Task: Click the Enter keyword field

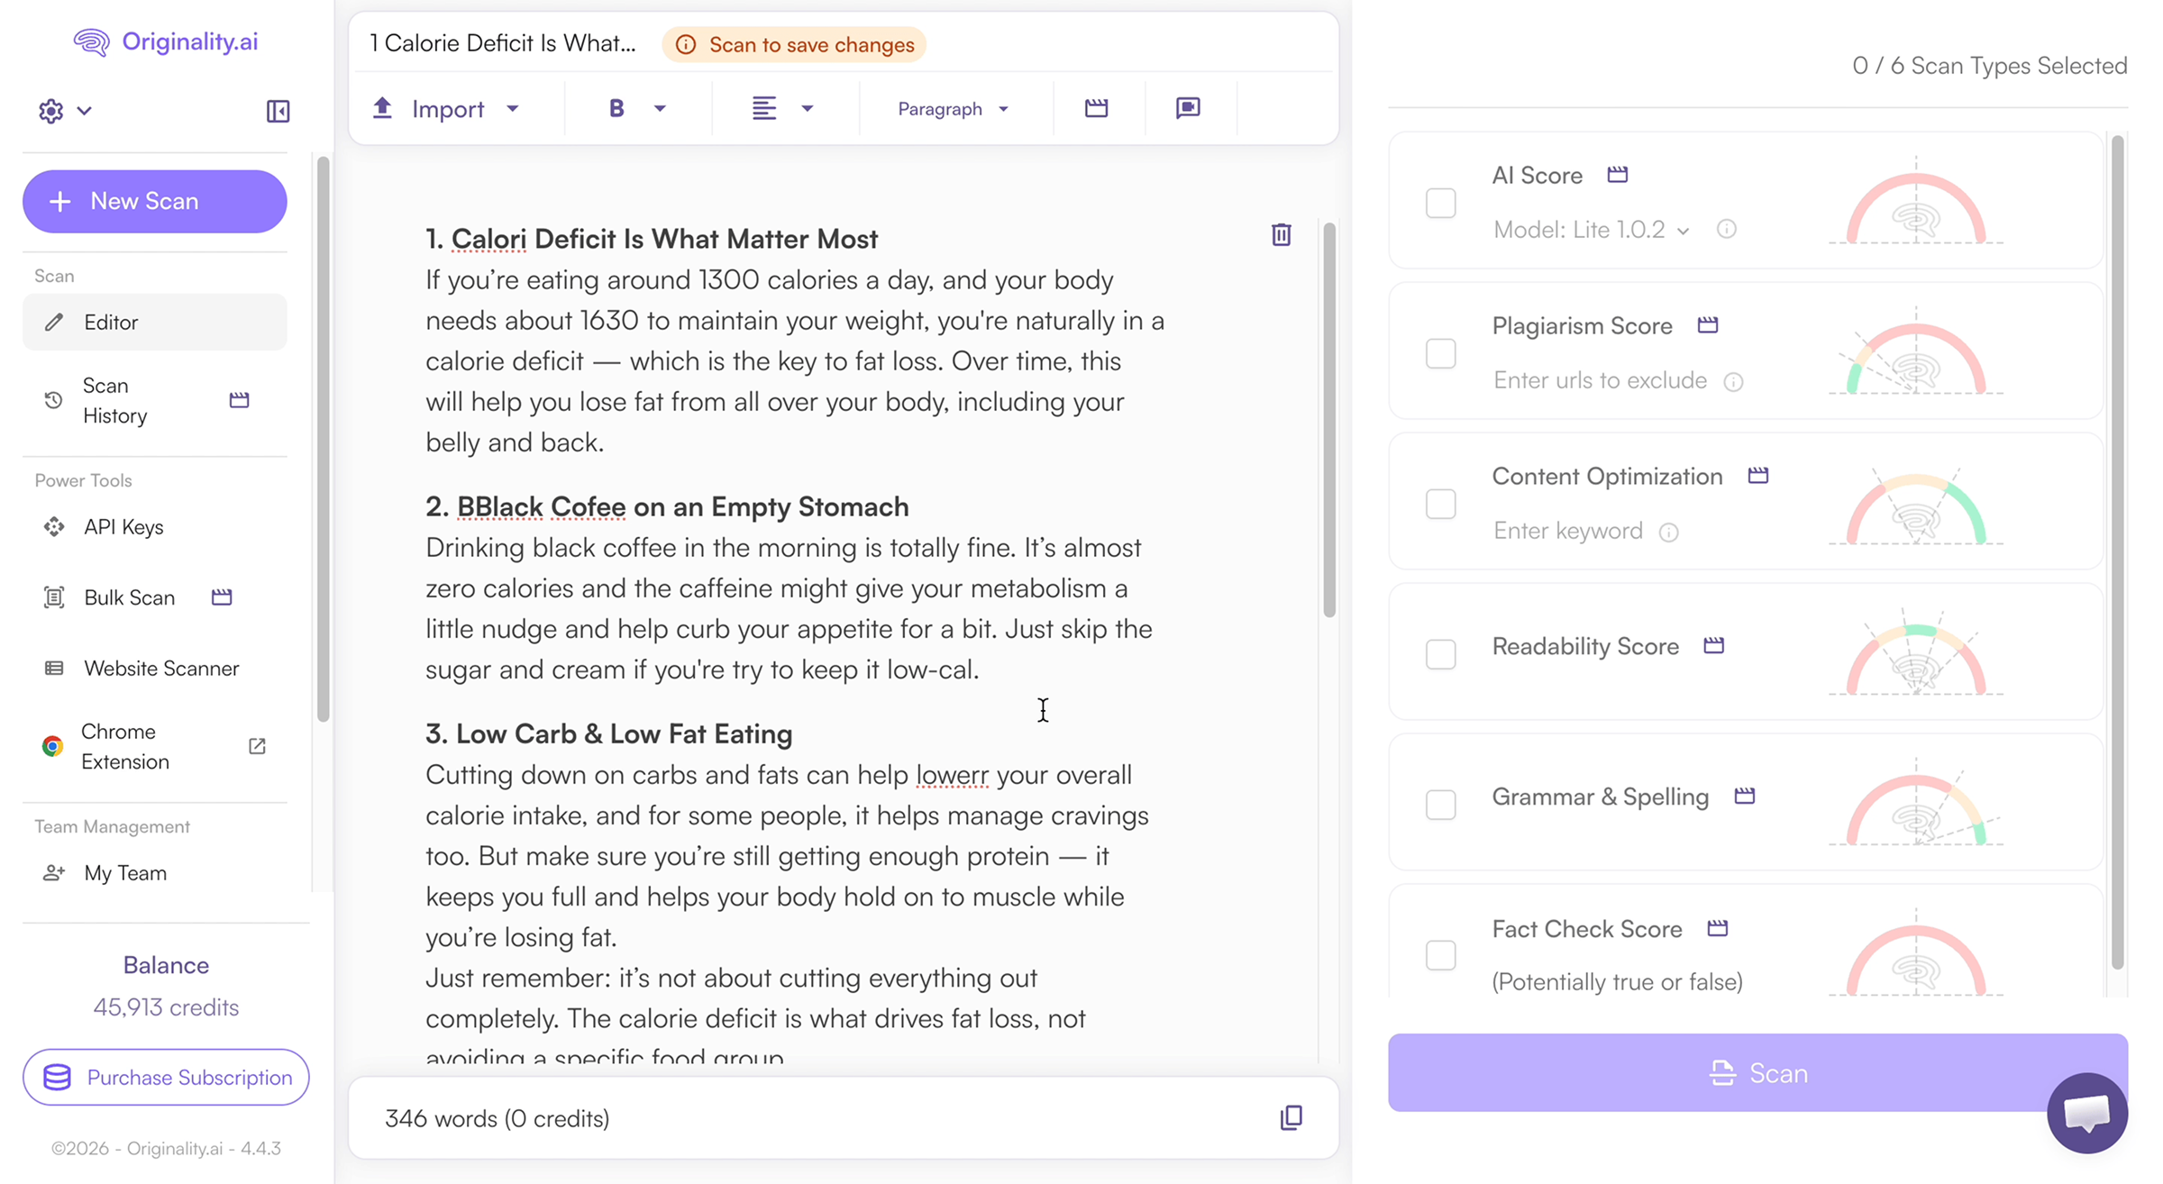Action: (x=1567, y=531)
